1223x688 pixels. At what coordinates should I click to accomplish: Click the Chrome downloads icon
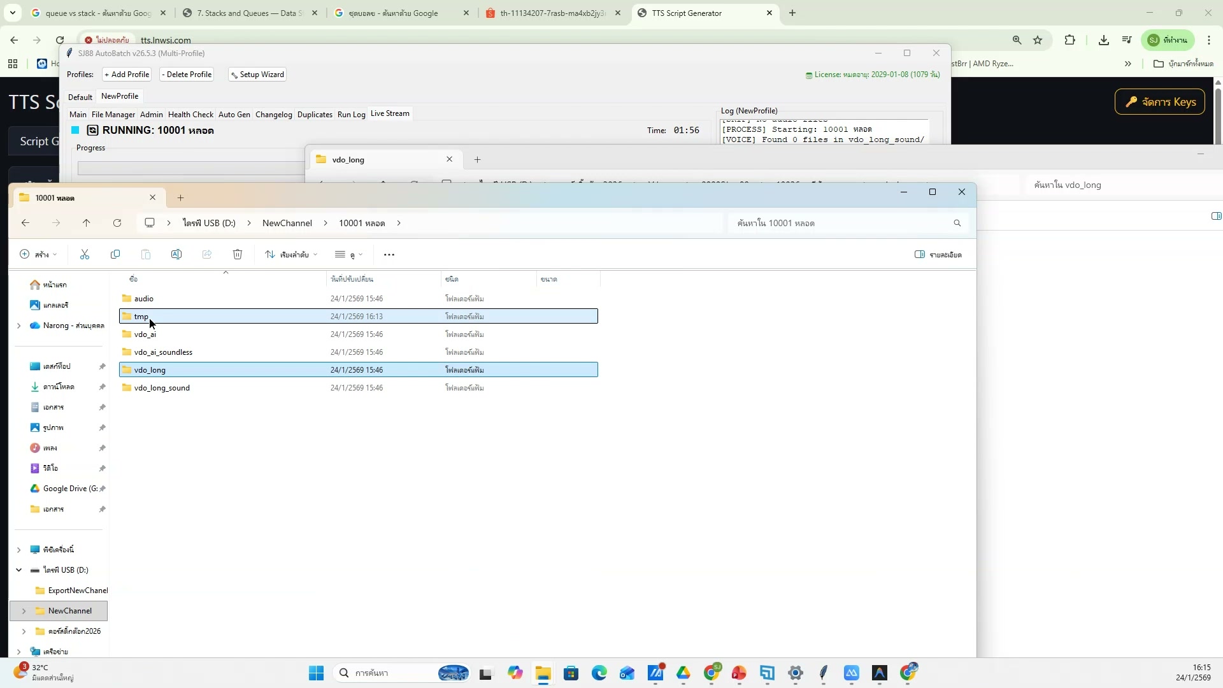pyautogui.click(x=1104, y=40)
